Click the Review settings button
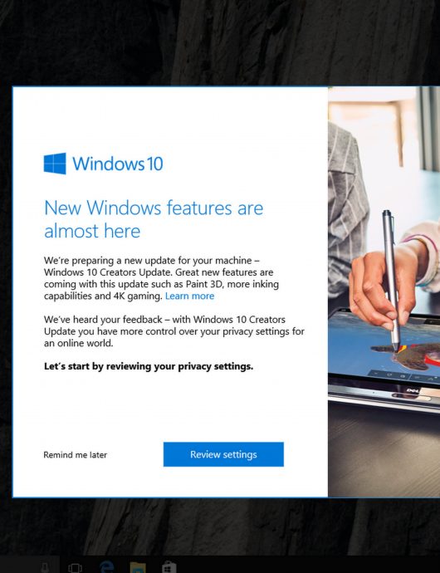Screen dimensions: 440x573 point(223,454)
